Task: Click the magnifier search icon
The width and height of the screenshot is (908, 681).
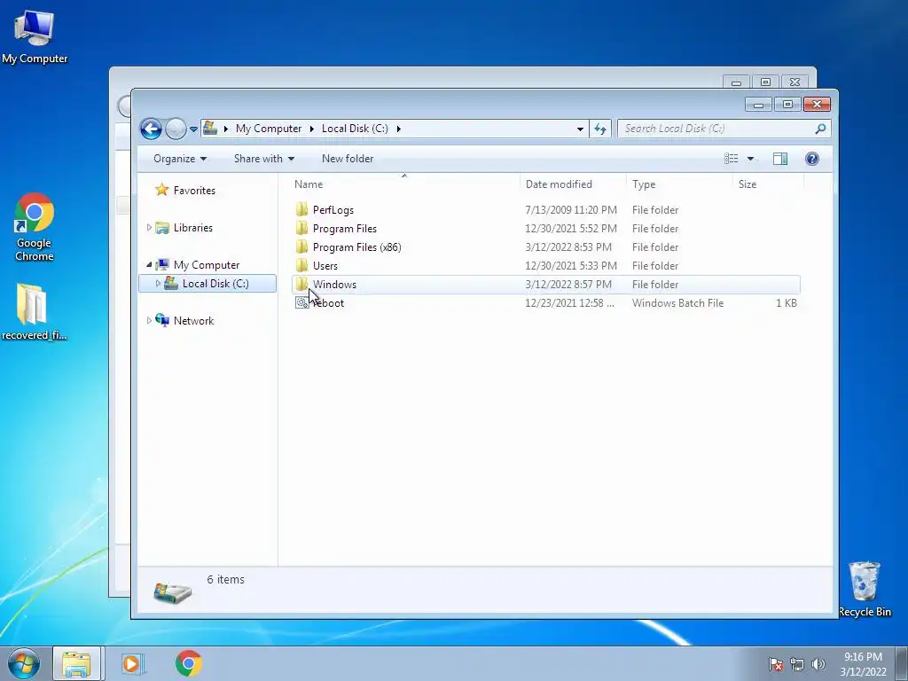Action: click(820, 129)
